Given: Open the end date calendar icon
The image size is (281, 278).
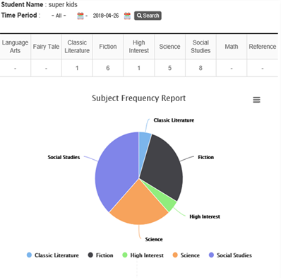Looking at the screenshot, I should [x=127, y=16].
